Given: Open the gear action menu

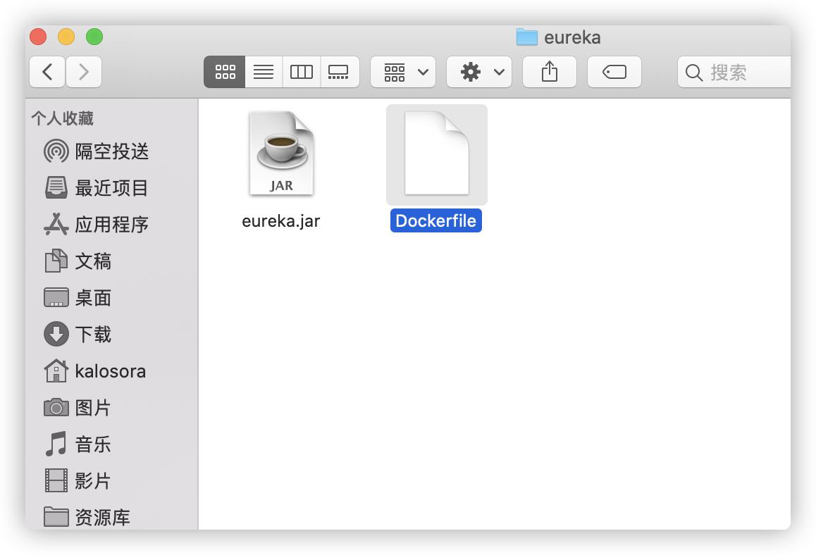Looking at the screenshot, I should click(479, 72).
